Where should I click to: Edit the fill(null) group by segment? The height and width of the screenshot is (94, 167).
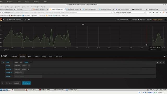pos(24,69)
